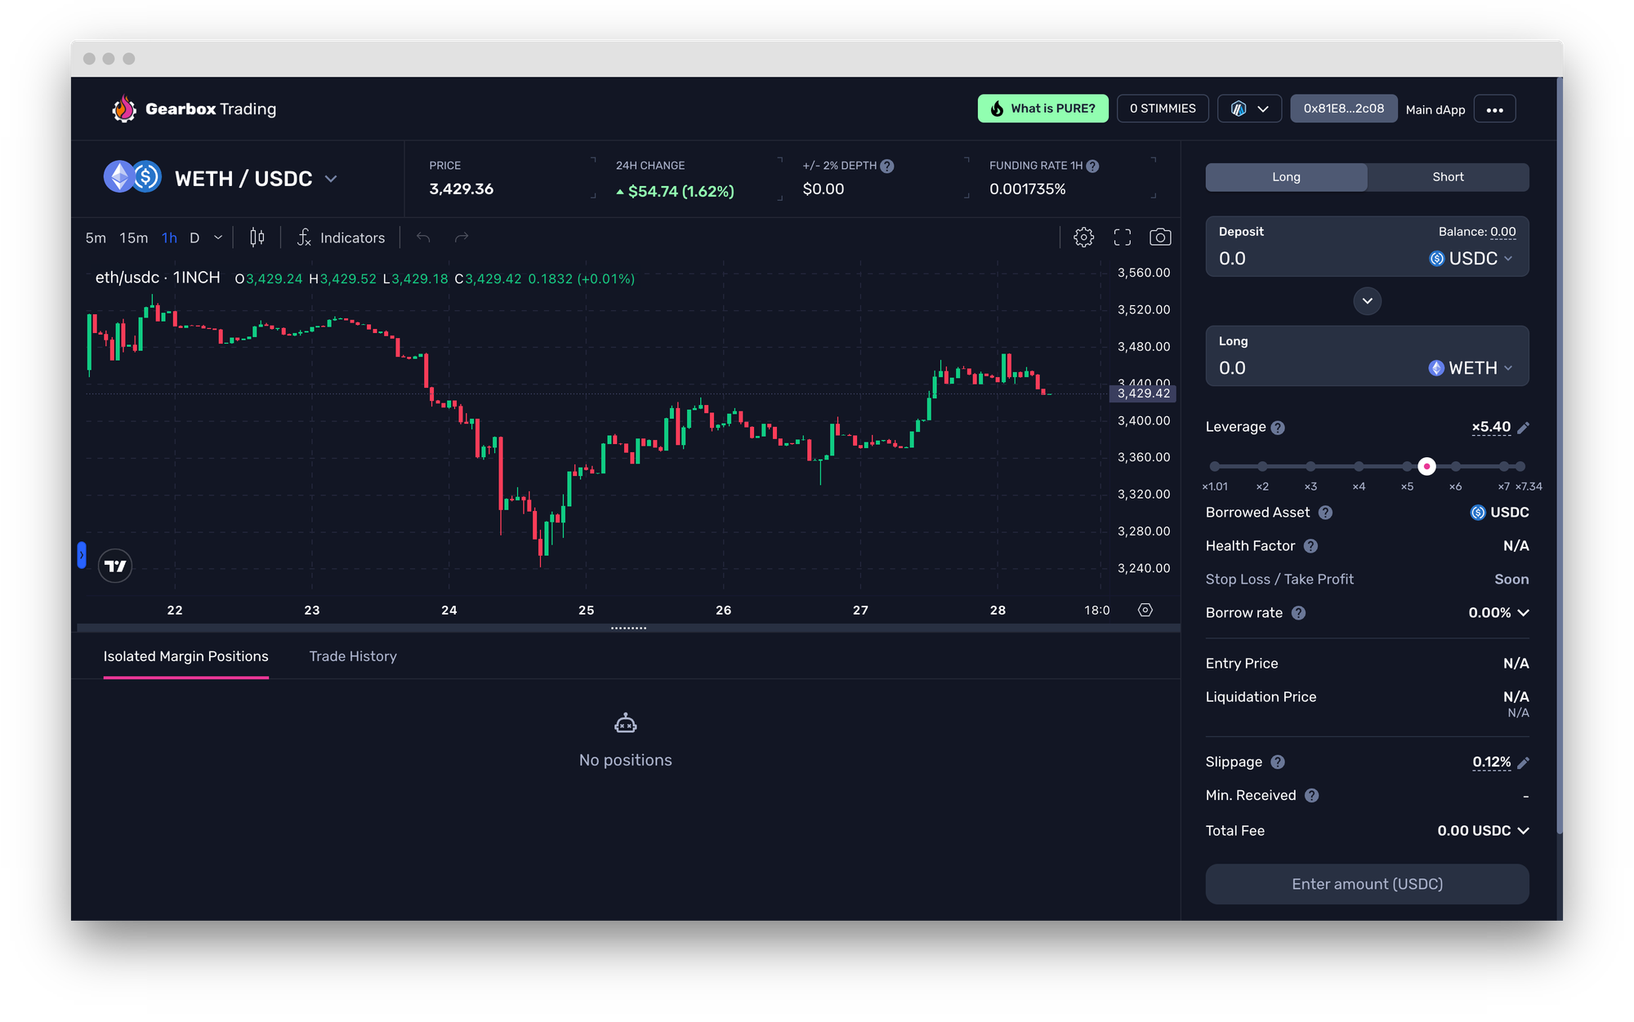
Task: Click leverage slider handle
Action: coord(1426,466)
